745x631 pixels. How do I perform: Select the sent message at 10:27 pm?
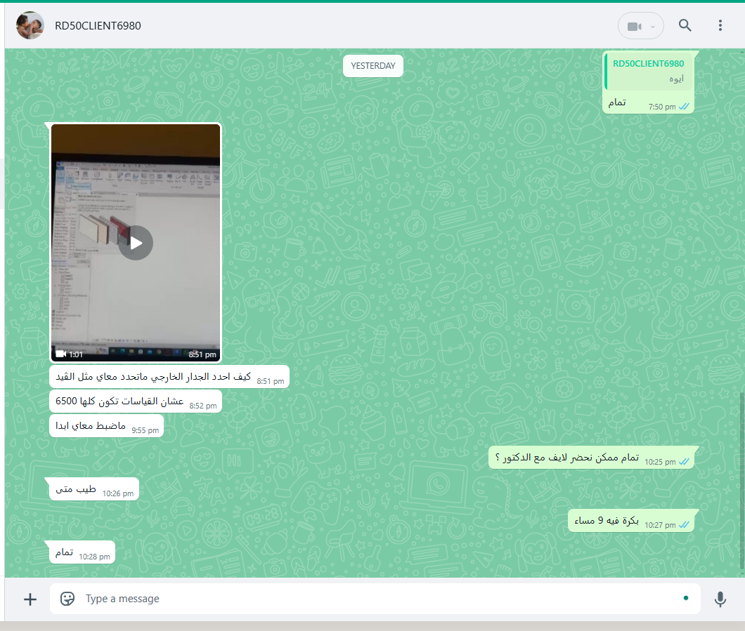631,521
